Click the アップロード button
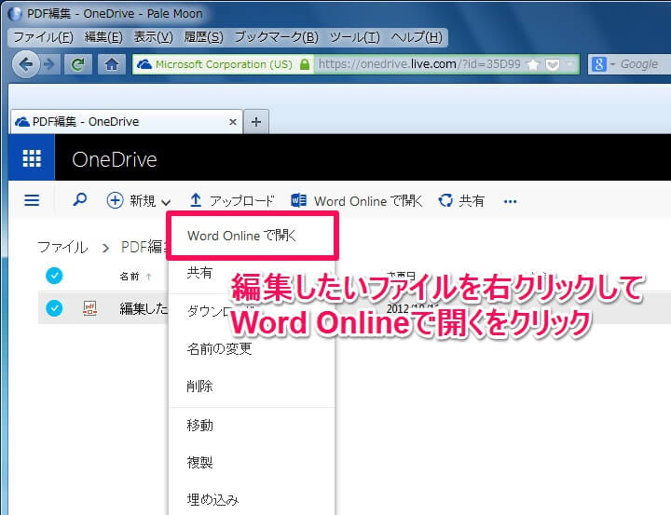671x515 pixels. point(231,200)
